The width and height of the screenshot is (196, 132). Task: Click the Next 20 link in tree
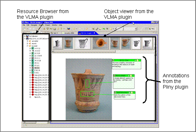(x=38, y=97)
